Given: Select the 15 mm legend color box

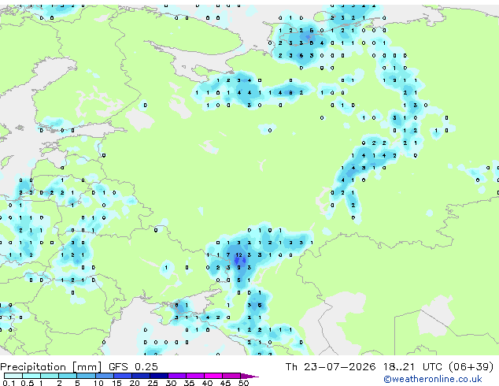Looking at the screenshot, I should point(123,376).
